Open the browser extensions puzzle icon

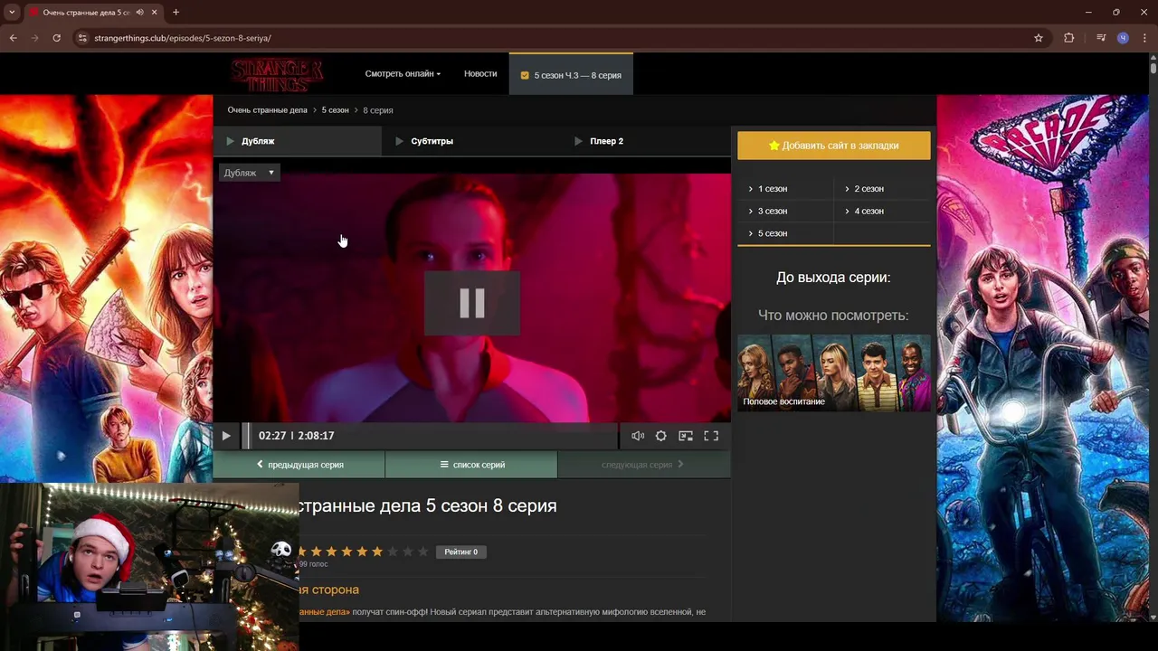pos(1069,38)
